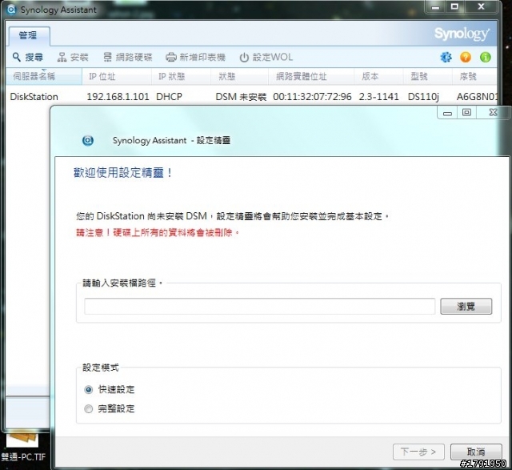Click the installation file path input field

[x=259, y=306]
